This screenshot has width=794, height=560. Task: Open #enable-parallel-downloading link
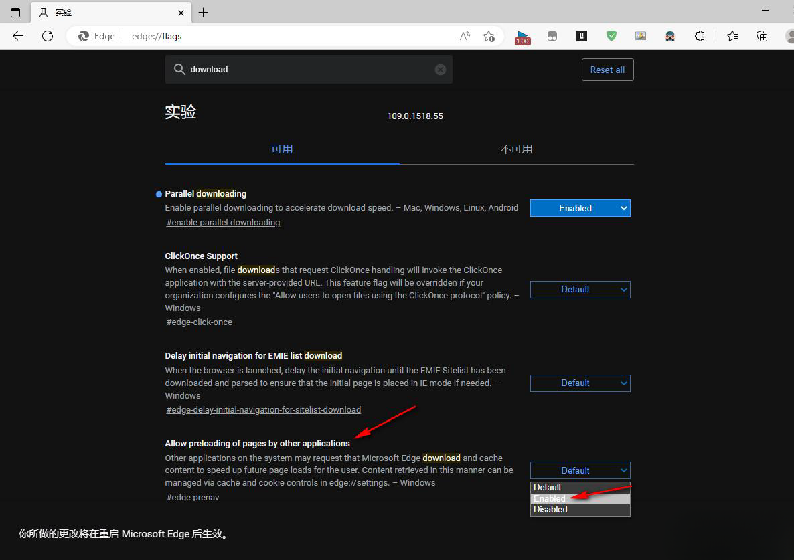click(x=223, y=223)
